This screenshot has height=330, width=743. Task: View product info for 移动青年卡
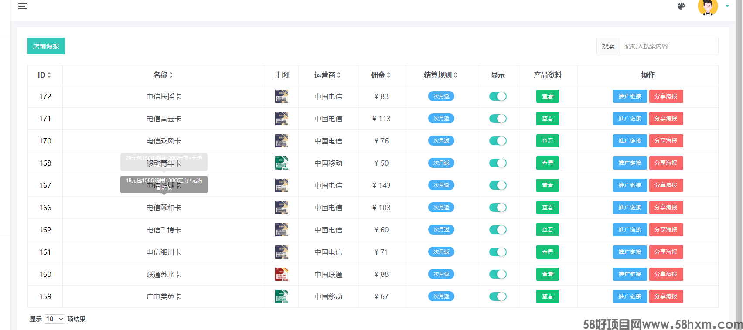click(x=548, y=163)
